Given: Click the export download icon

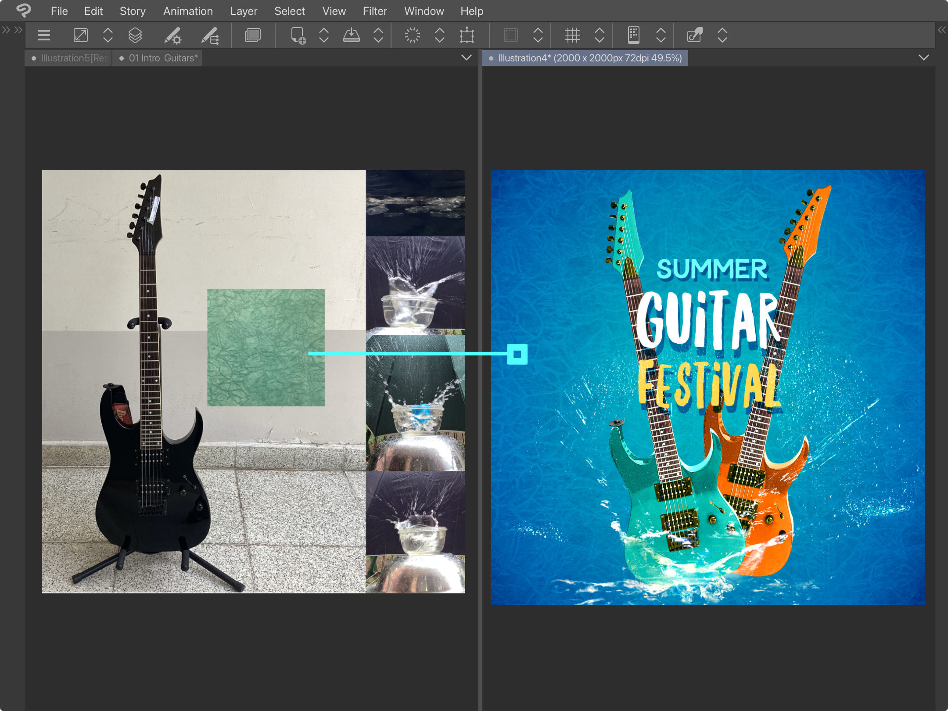Looking at the screenshot, I should click(352, 35).
